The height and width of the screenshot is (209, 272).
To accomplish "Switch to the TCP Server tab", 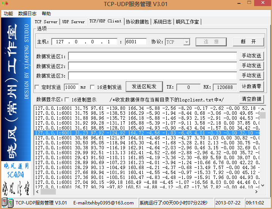I will [x=46, y=22].
